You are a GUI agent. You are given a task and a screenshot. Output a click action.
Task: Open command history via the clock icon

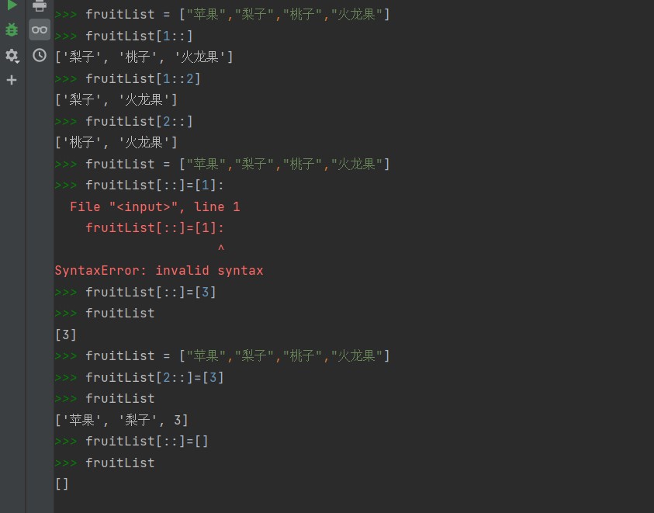tap(40, 55)
